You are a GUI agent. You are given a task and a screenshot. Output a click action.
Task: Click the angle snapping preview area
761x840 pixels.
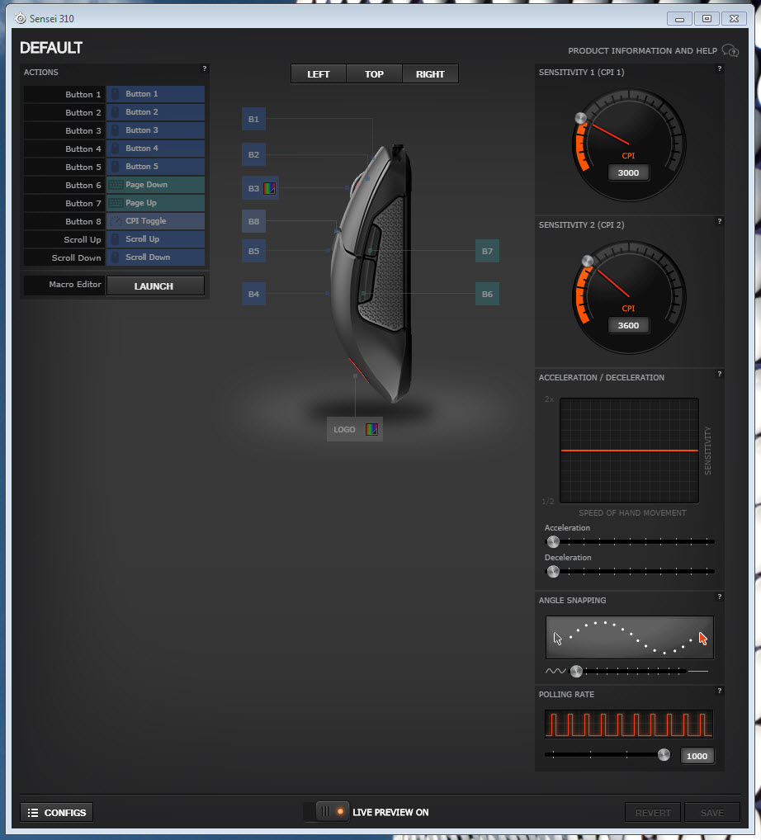tap(630, 638)
